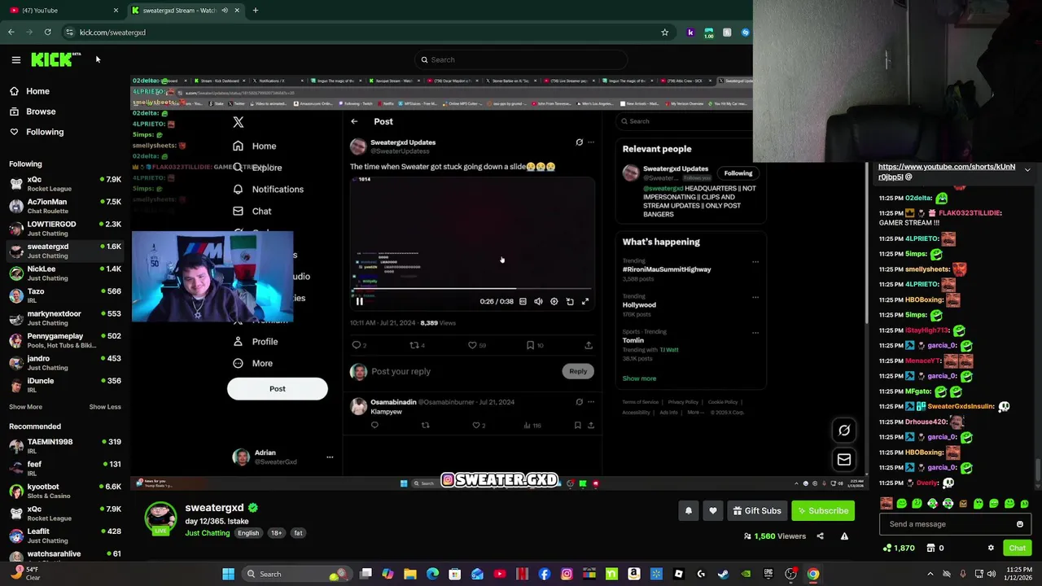Open Chrome from the Windows taskbar
Screen dimensions: 1042x586
812,574
